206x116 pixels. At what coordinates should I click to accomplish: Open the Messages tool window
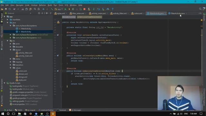tap(75, 110)
